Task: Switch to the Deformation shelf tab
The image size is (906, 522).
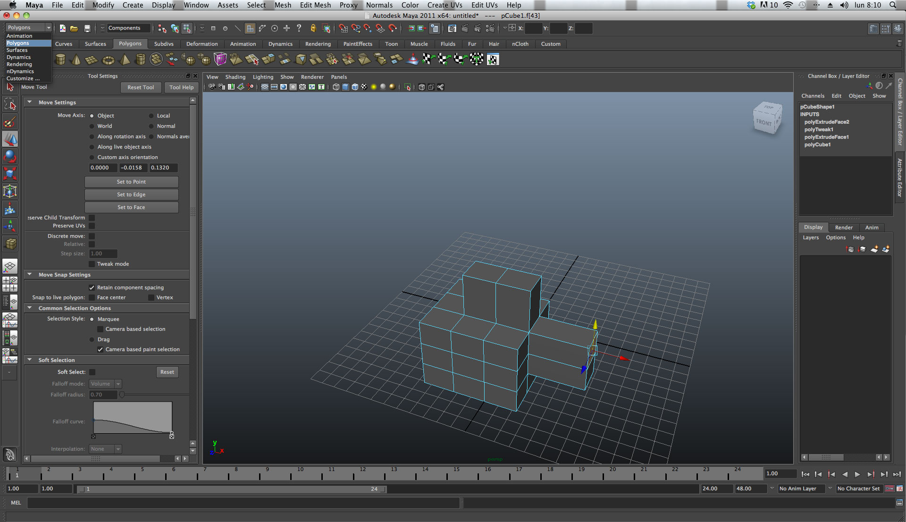Action: click(202, 44)
